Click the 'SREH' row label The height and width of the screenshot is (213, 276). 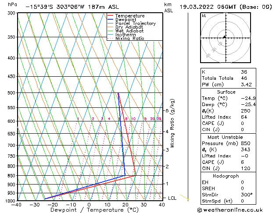[x=208, y=188]
